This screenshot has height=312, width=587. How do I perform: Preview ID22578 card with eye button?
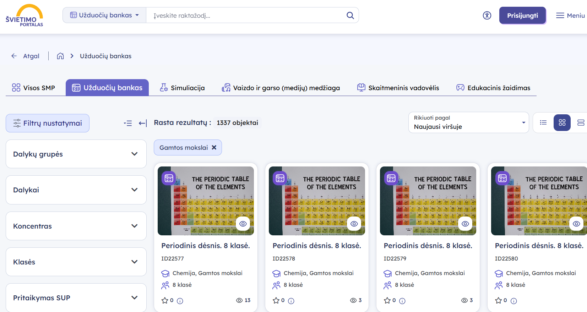click(354, 224)
